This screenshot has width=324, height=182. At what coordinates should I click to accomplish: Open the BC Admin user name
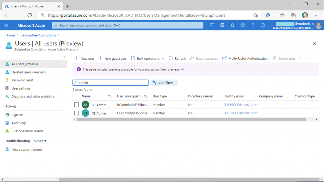pyautogui.click(x=99, y=105)
